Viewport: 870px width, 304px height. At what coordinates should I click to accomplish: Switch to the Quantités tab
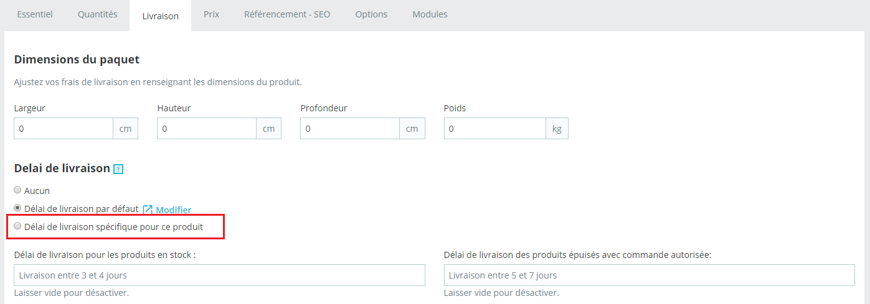[98, 14]
